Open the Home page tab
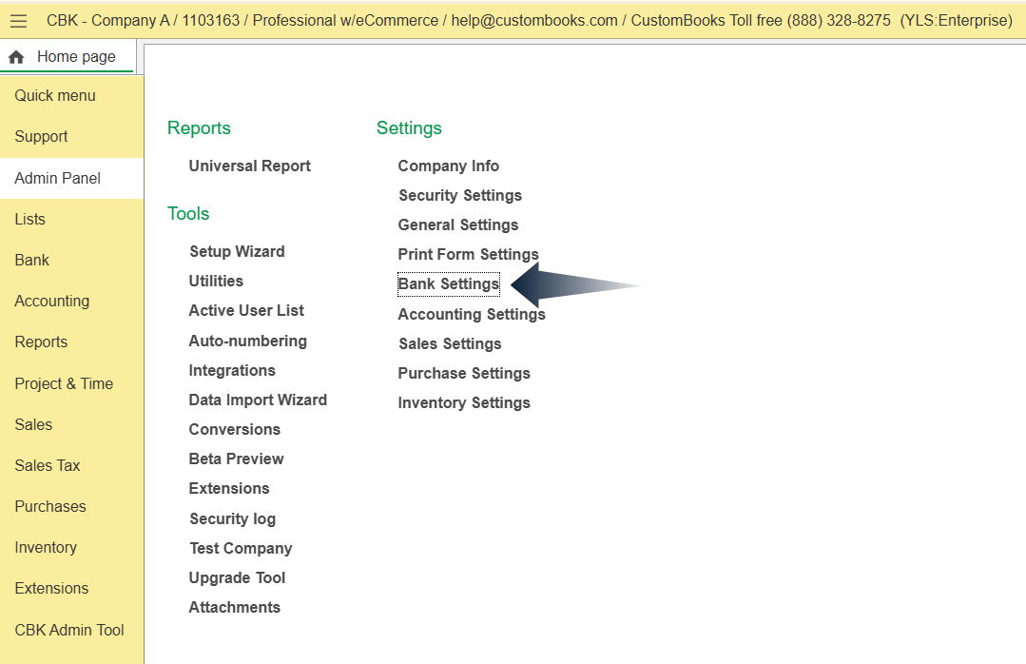The width and height of the screenshot is (1026, 664). [x=75, y=57]
